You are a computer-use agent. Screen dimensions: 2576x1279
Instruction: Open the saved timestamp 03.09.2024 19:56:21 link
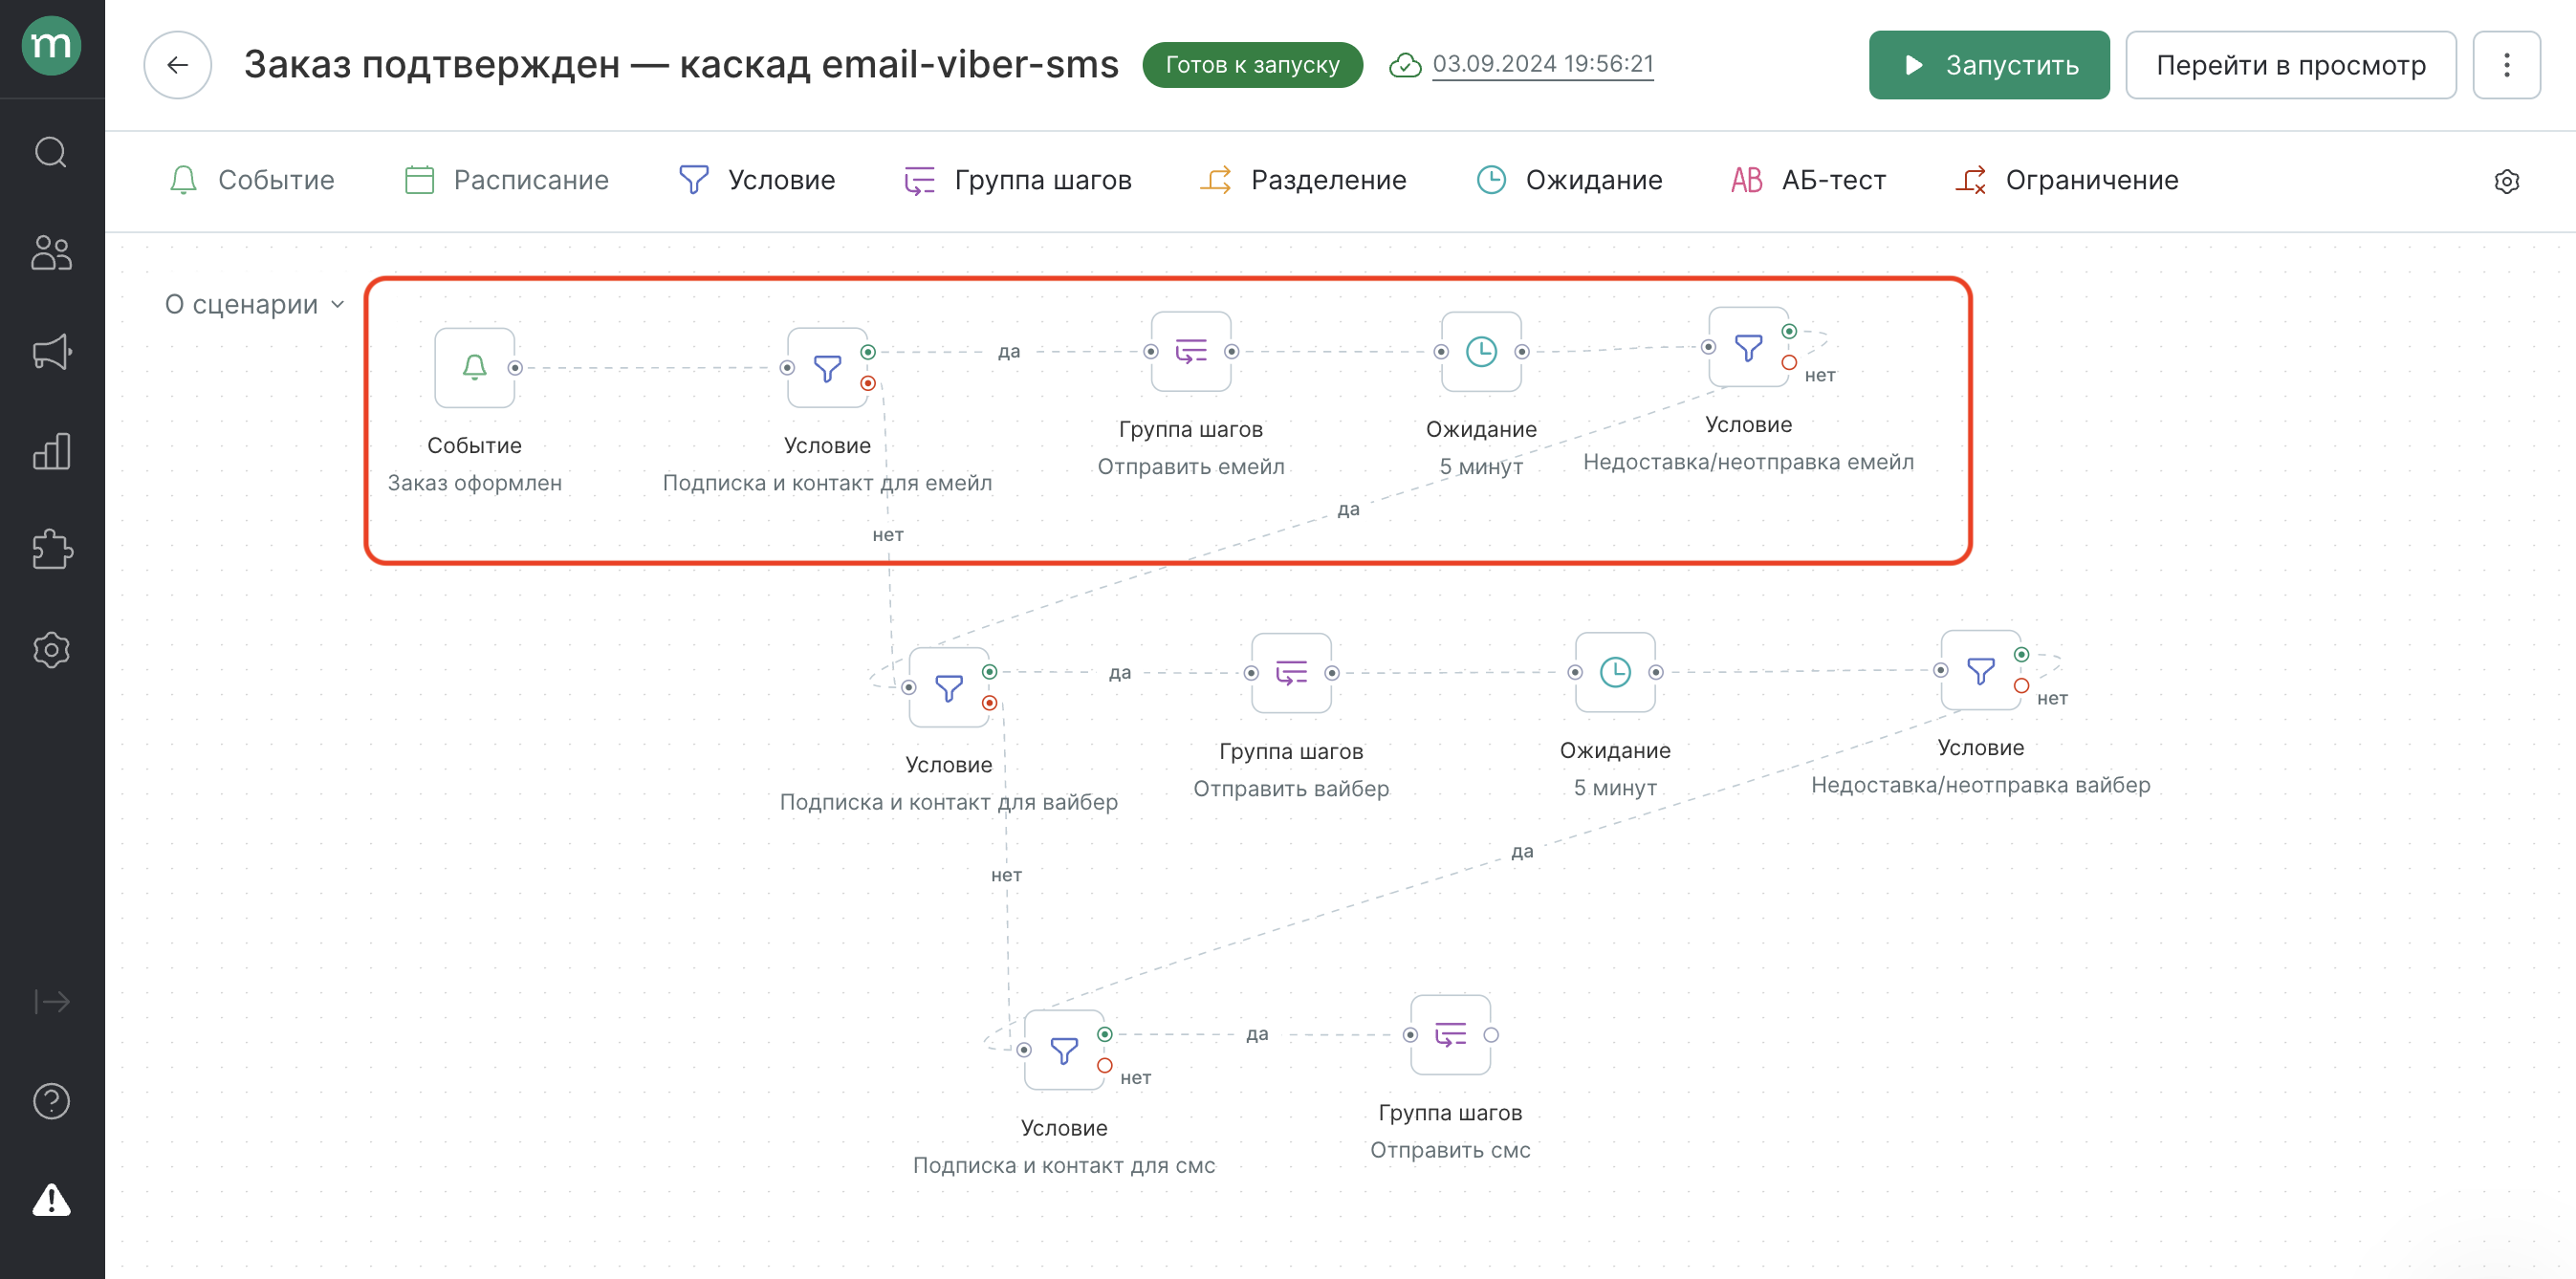pyautogui.click(x=1543, y=64)
